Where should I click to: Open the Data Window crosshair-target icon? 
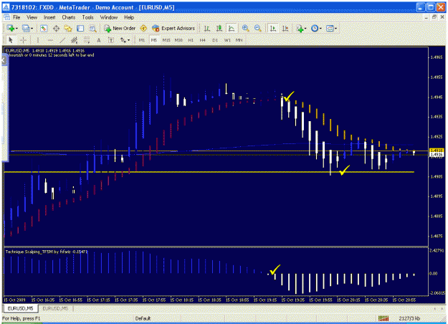click(x=56, y=28)
